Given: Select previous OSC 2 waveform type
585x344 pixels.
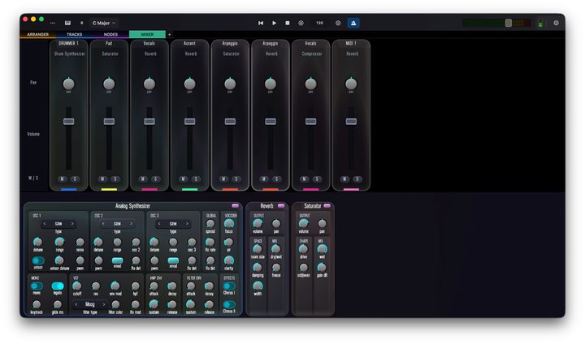Looking at the screenshot, I should point(103,224).
